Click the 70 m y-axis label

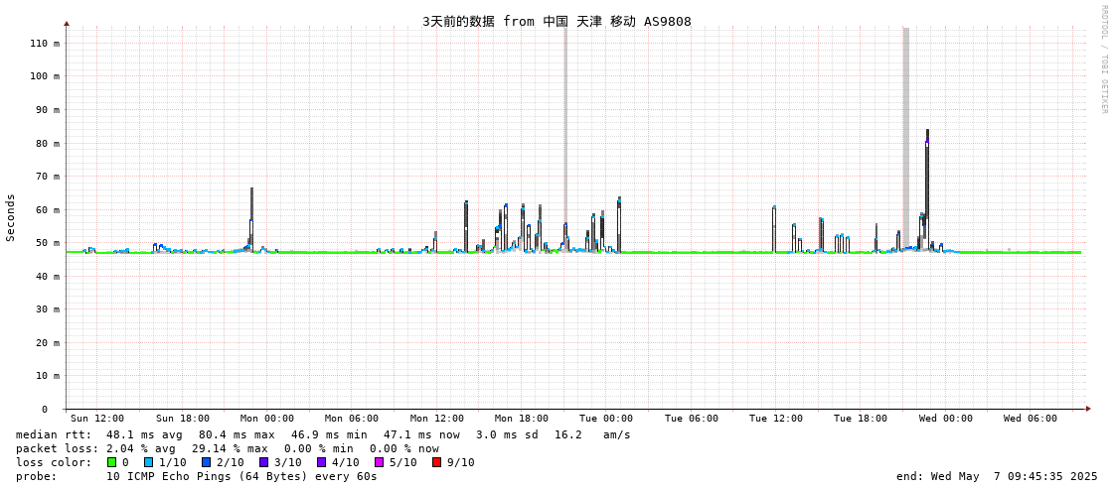tap(49, 177)
